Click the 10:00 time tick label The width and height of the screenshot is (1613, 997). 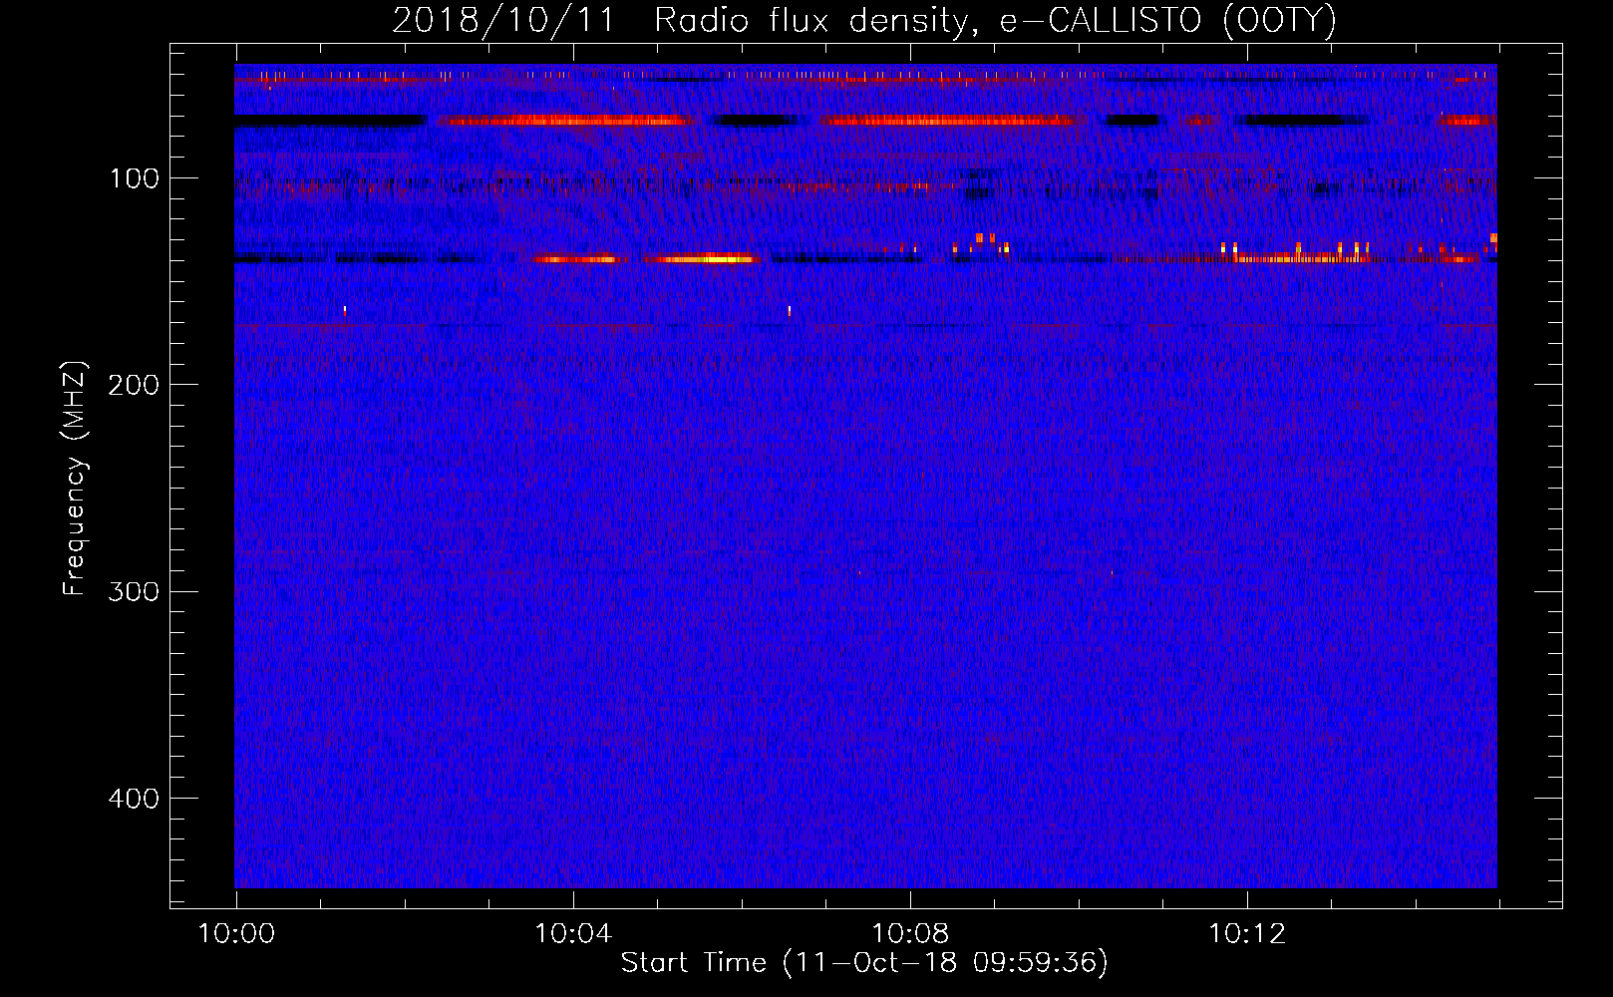click(236, 934)
